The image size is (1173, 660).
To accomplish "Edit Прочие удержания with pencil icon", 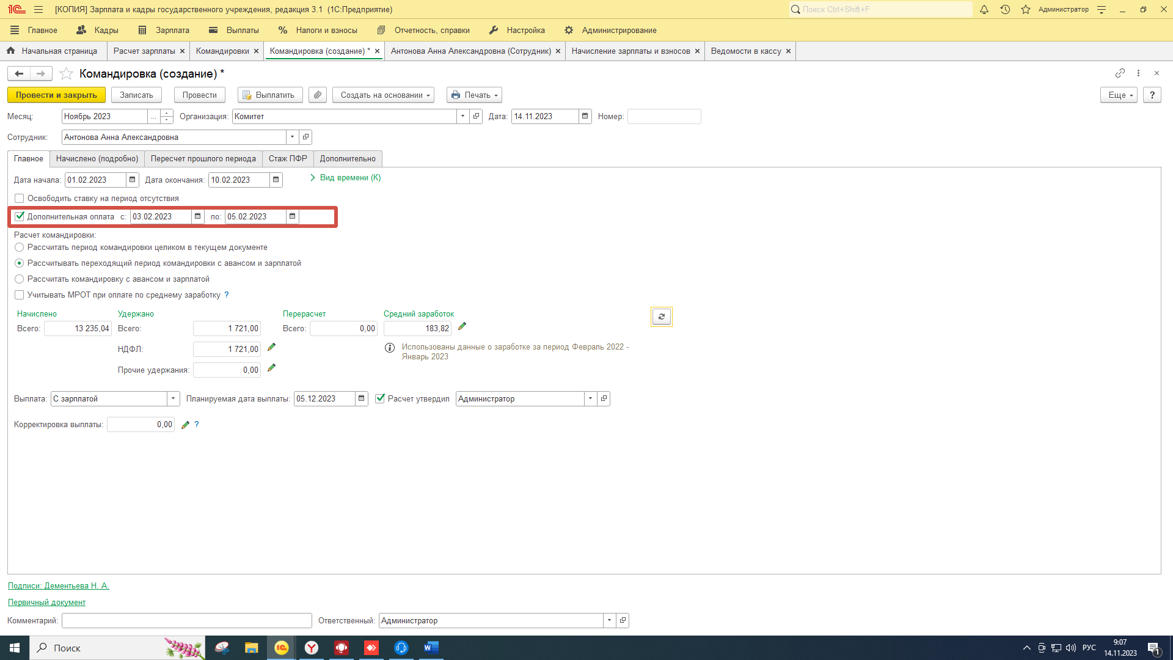I will click(271, 368).
